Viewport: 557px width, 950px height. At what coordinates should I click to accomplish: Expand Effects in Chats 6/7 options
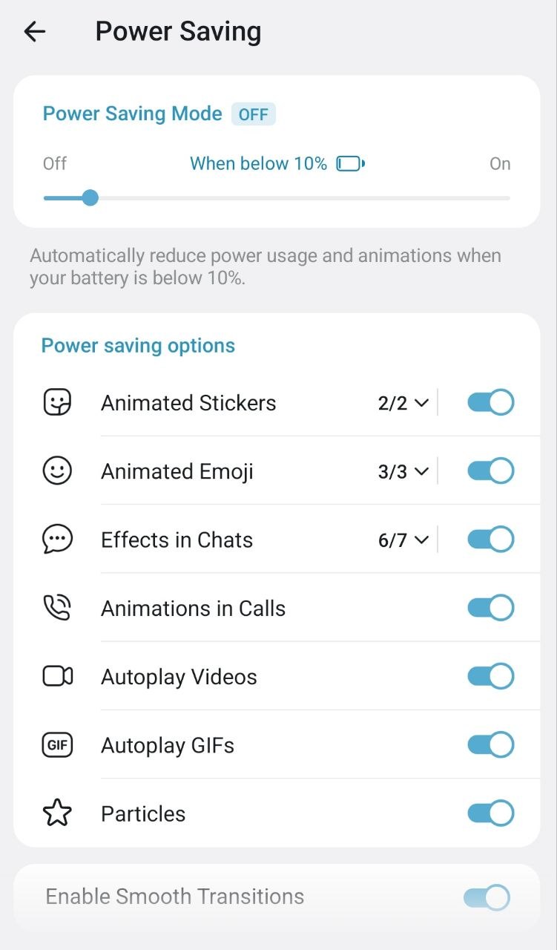click(x=403, y=540)
